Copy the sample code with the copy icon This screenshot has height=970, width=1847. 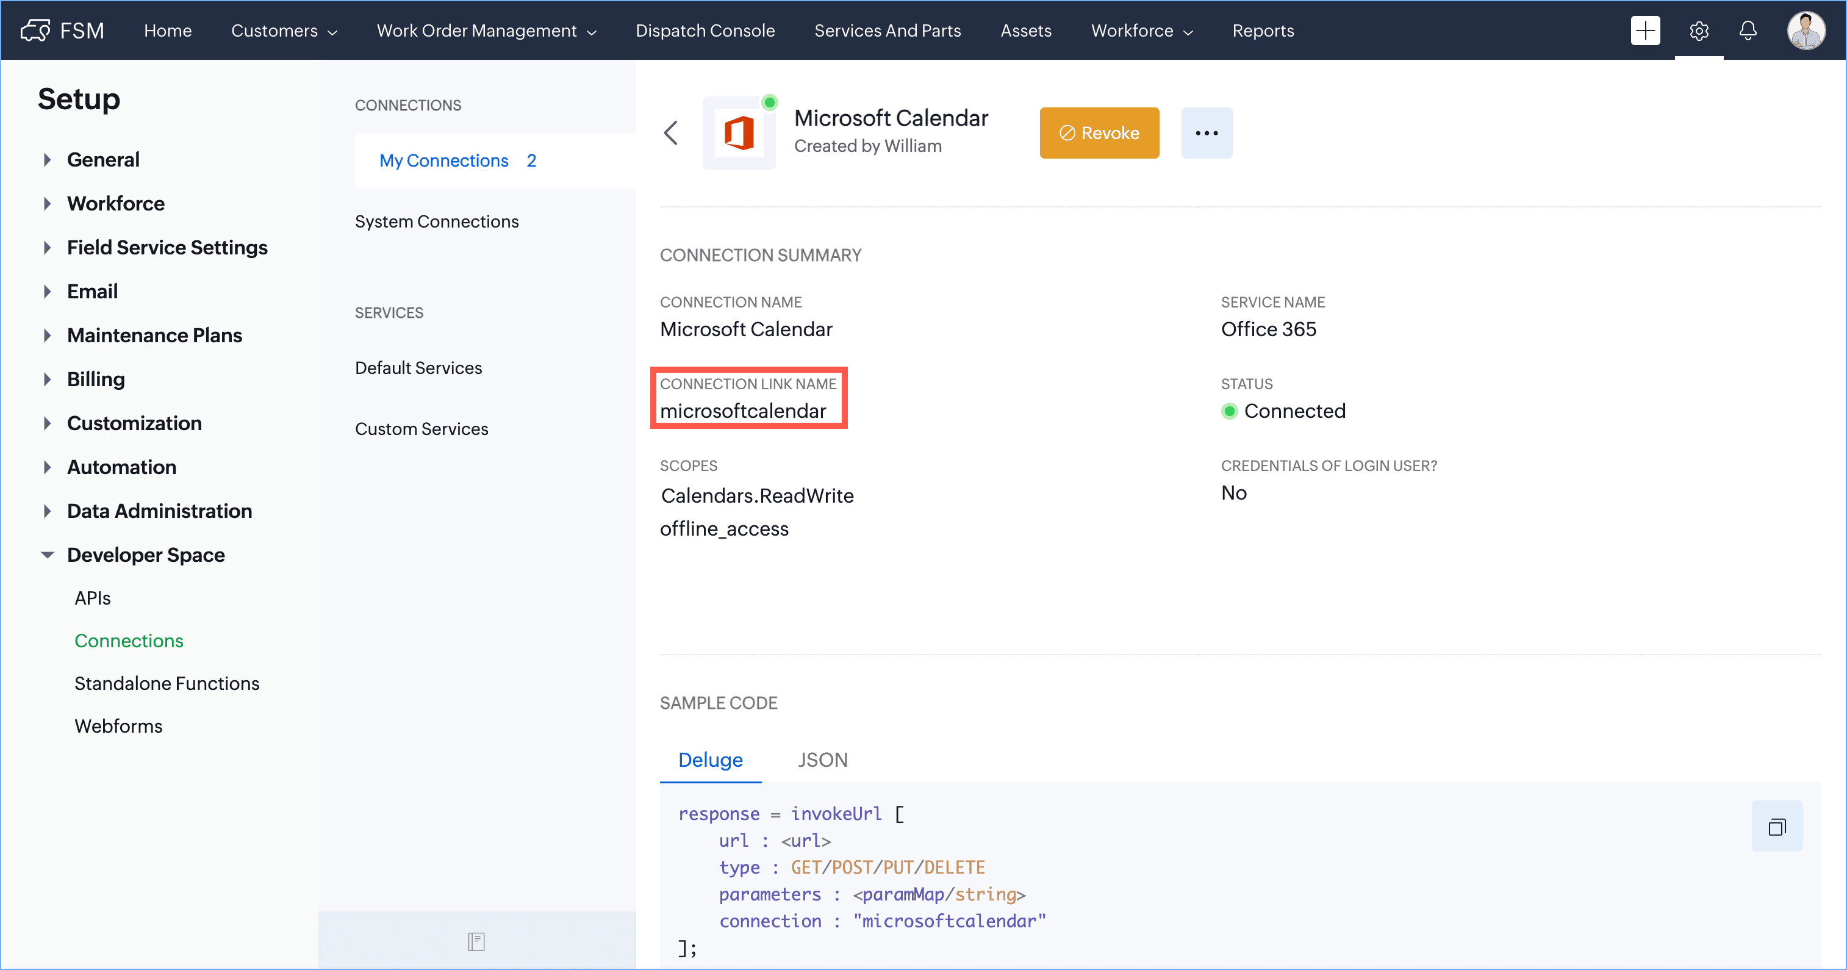[x=1776, y=827]
